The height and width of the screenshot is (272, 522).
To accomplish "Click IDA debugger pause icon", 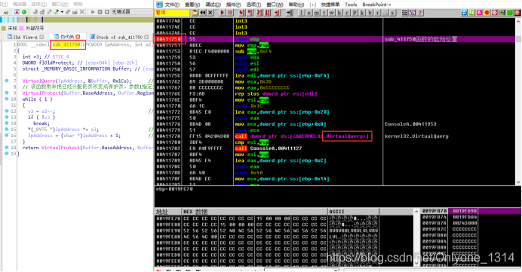I will click(x=100, y=11).
